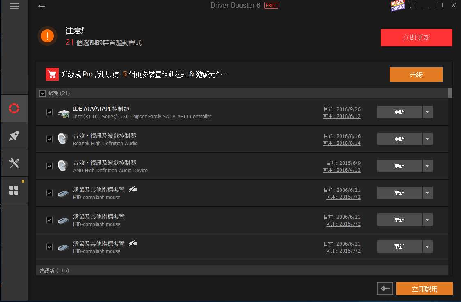This screenshot has height=302, width=461.
Task: Click the license key icon near 立即啟用
Action: [x=385, y=288]
